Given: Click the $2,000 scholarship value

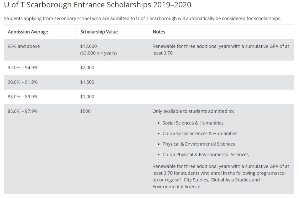Looking at the screenshot, I should click(x=87, y=67).
